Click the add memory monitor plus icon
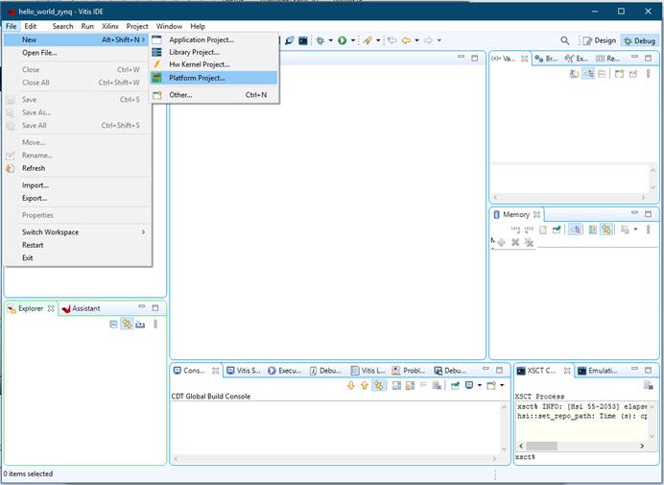 pos(501,242)
